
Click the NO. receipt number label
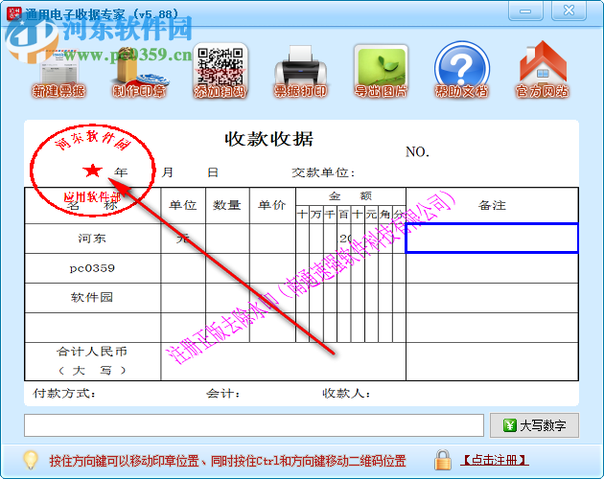point(417,152)
